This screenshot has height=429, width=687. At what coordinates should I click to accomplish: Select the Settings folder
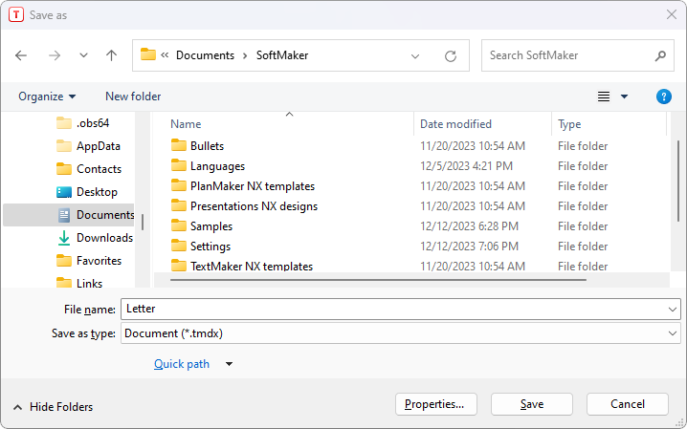click(x=211, y=247)
